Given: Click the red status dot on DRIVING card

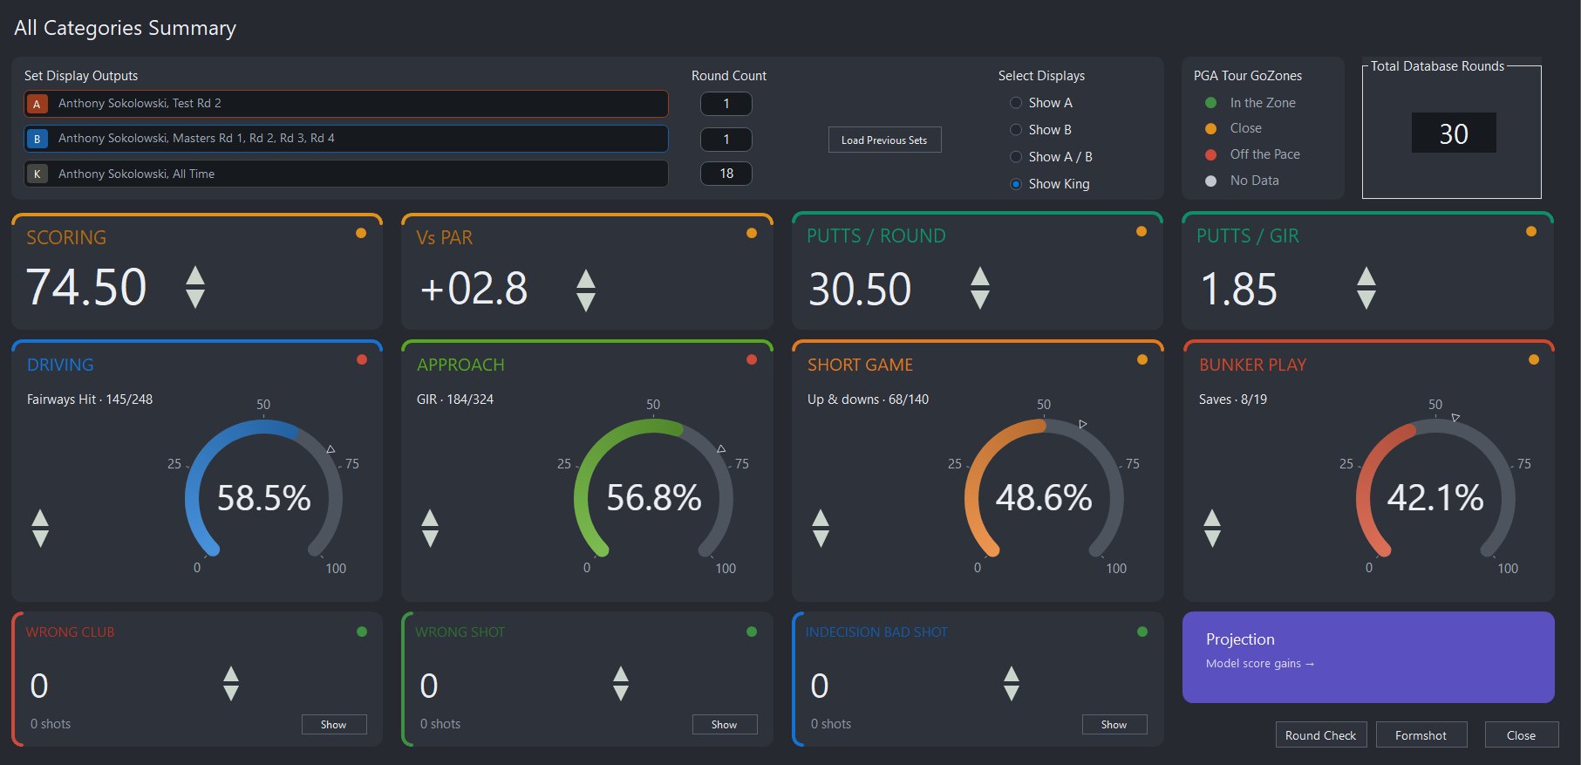Looking at the screenshot, I should pyautogui.click(x=362, y=359).
